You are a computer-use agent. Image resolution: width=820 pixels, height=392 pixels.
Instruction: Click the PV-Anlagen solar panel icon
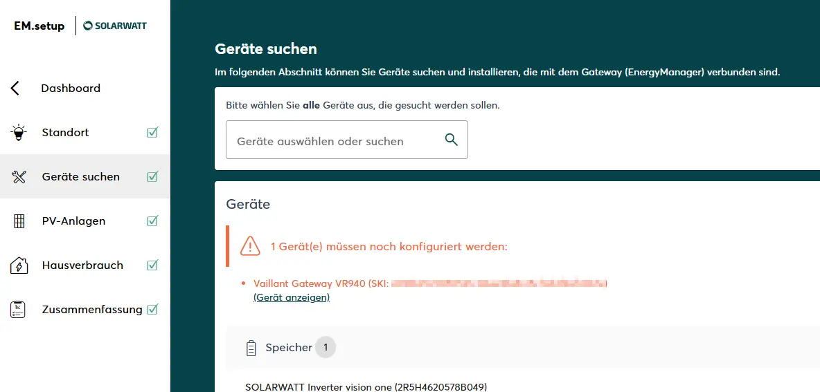tap(19, 221)
